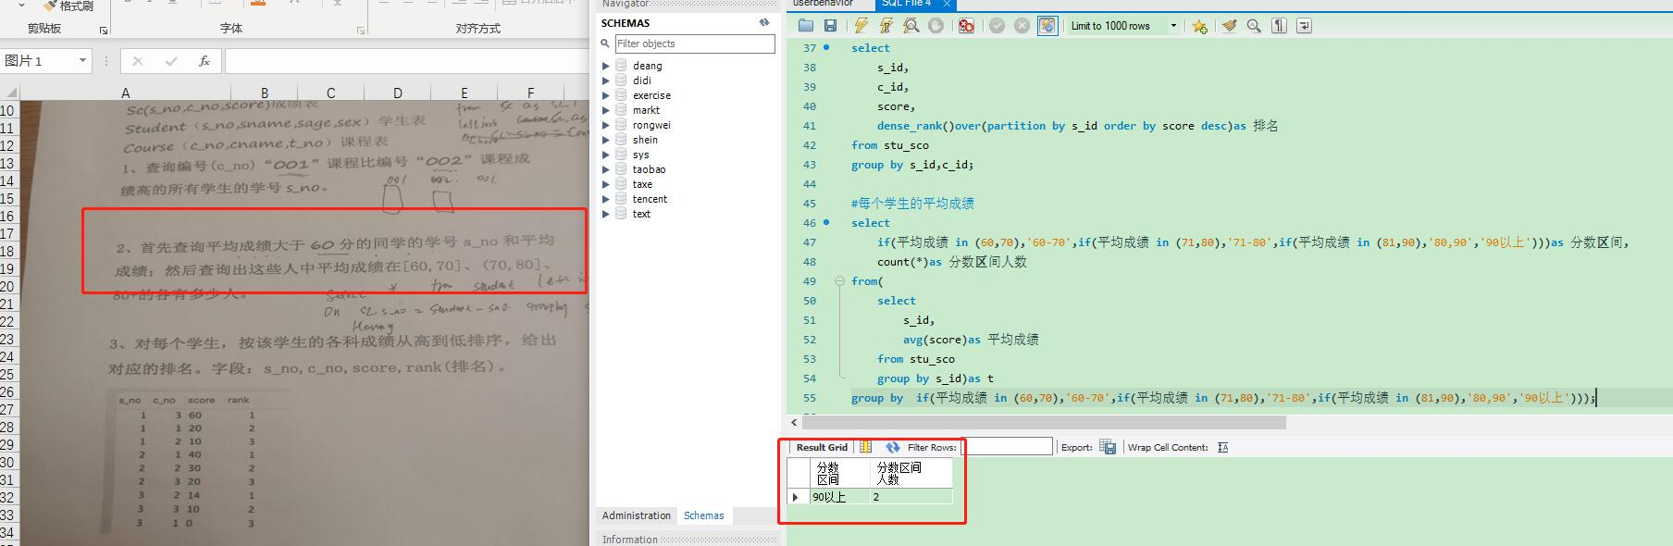Click the 分数区间 column header
The height and width of the screenshot is (546, 1673).
coord(839,473)
